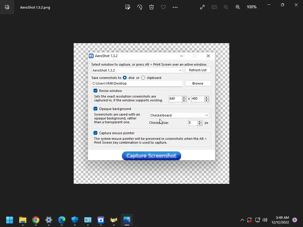The height and width of the screenshot is (227, 303).
Task: Select the disk radio button
Action: coord(125,78)
